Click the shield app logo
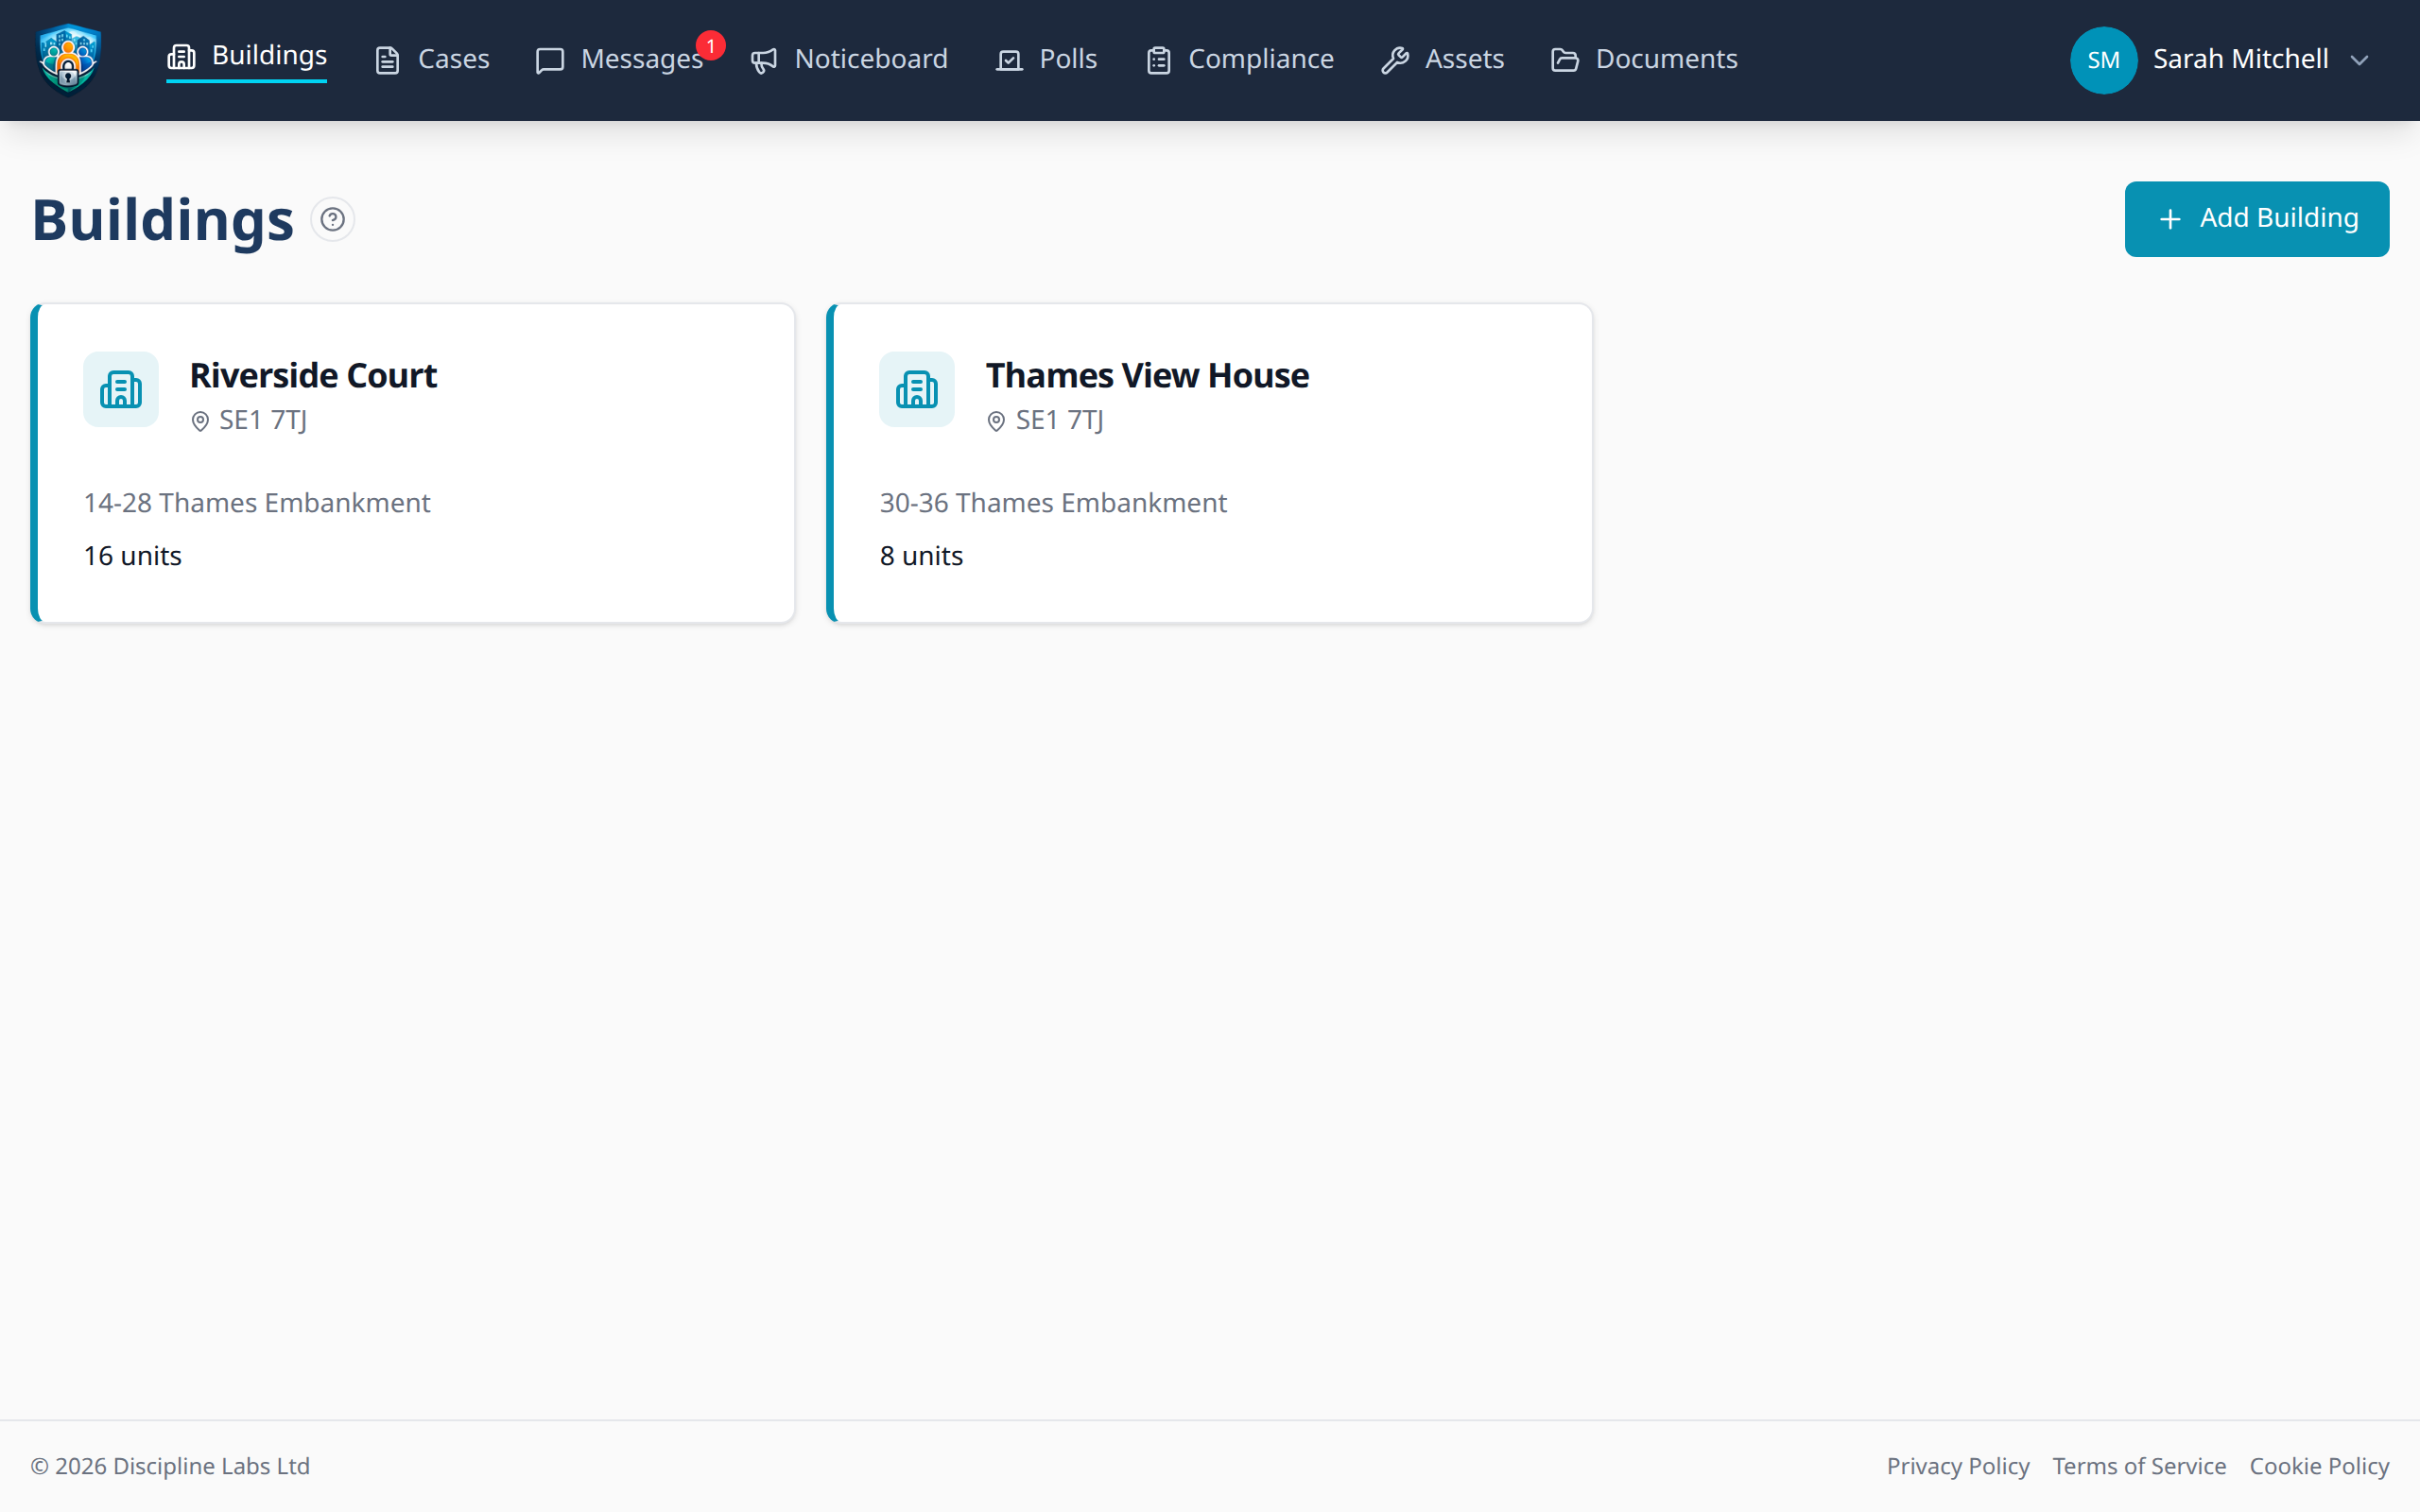The height and width of the screenshot is (1512, 2420). coord(68,60)
